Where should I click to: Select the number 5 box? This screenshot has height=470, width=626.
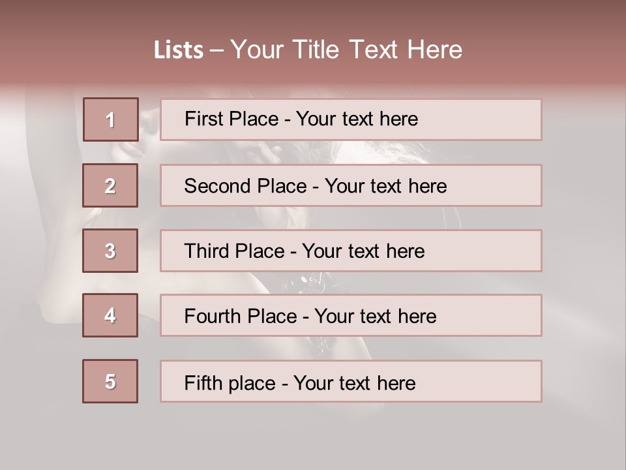(x=110, y=381)
